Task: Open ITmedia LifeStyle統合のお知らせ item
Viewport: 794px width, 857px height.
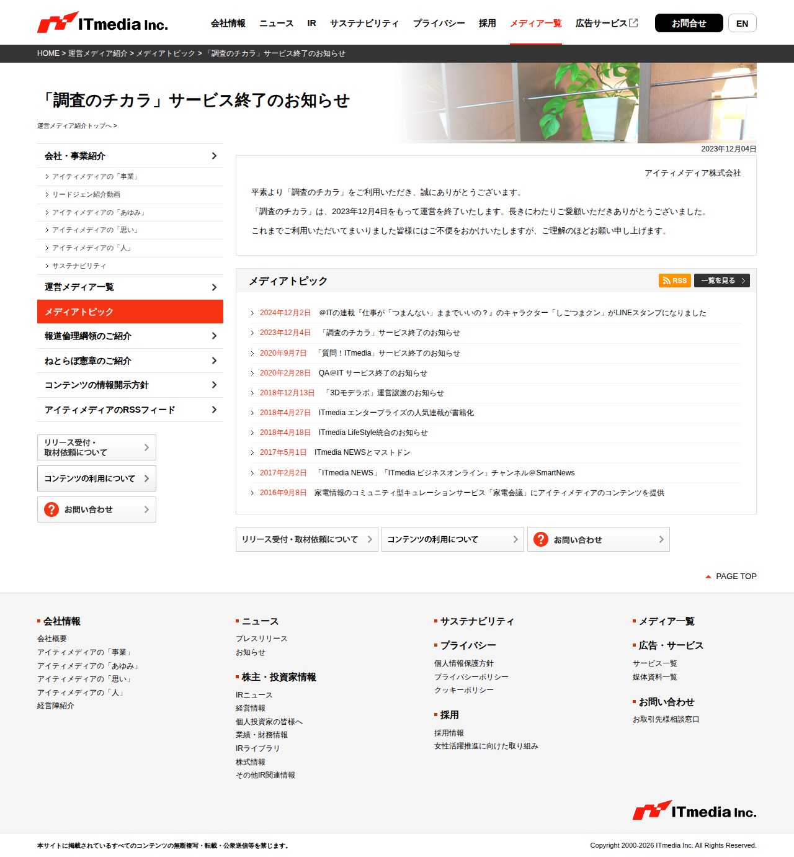Action: pos(373,433)
